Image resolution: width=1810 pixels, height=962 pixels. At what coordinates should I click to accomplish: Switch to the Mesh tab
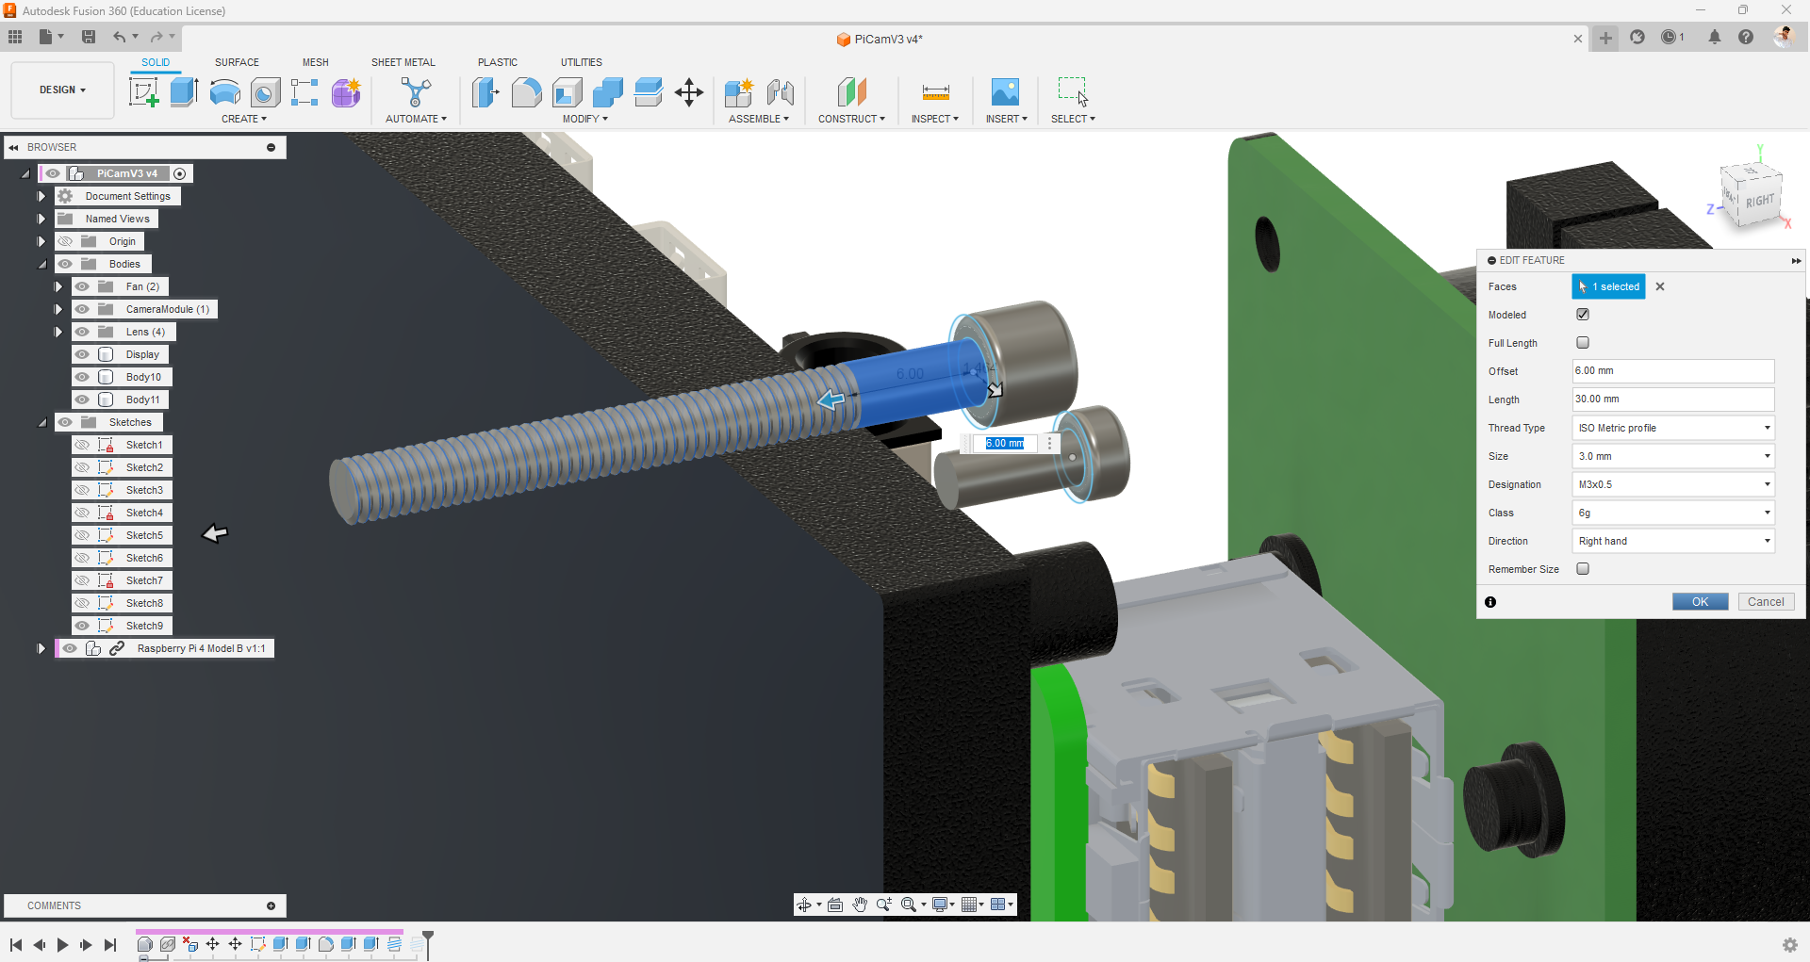point(316,62)
